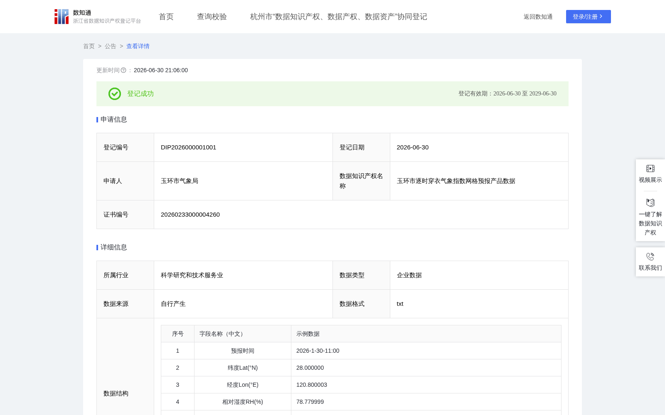Click the 纬度Lat(°N) field cell
This screenshot has width=665, height=415.
coord(243,368)
